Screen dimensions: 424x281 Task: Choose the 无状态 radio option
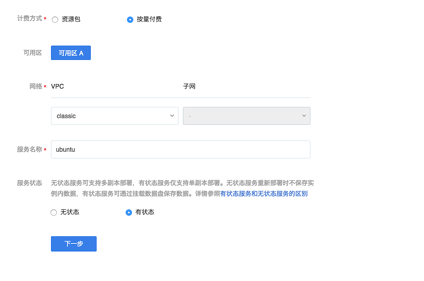pos(54,213)
